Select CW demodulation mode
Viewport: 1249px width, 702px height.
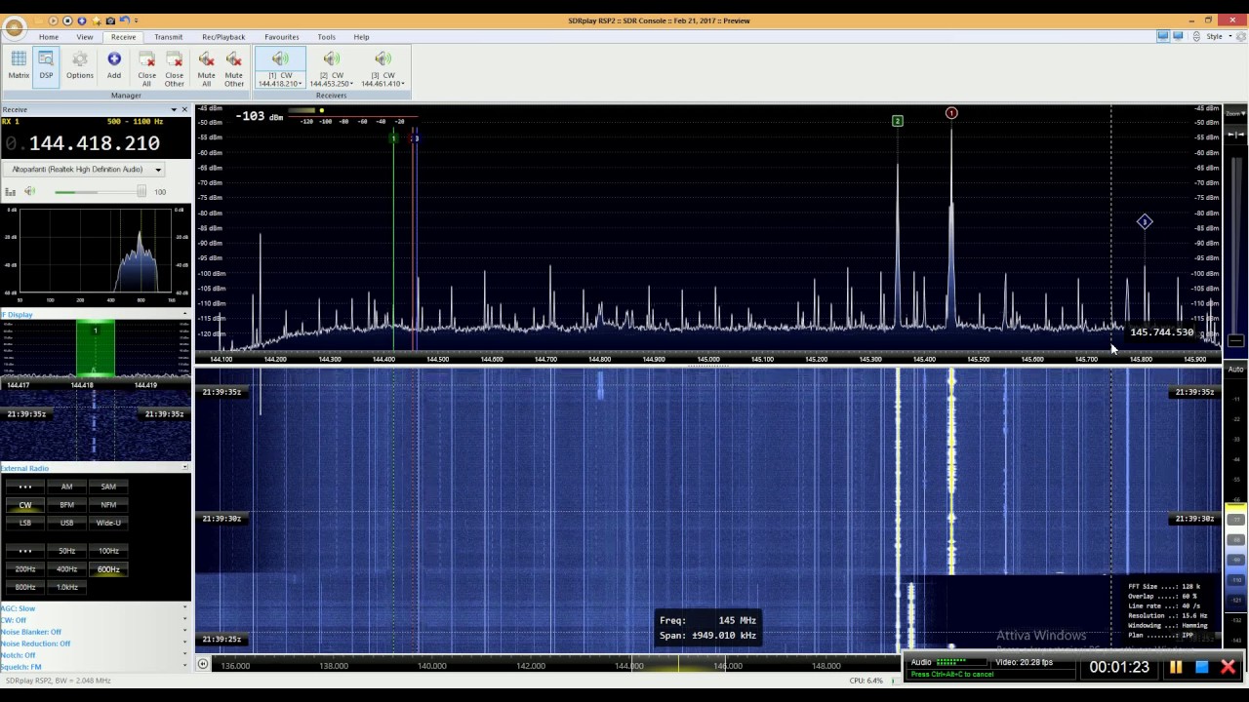point(25,505)
